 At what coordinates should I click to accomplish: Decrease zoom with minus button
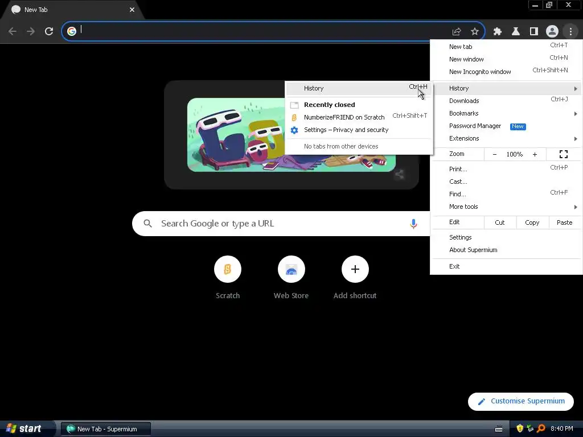point(495,154)
